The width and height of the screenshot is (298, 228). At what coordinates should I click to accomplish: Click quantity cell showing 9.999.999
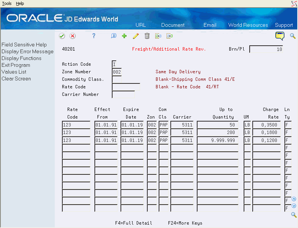coord(218,140)
